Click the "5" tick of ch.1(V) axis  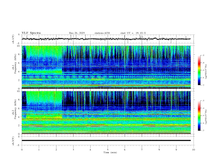(x=19, y=35)
